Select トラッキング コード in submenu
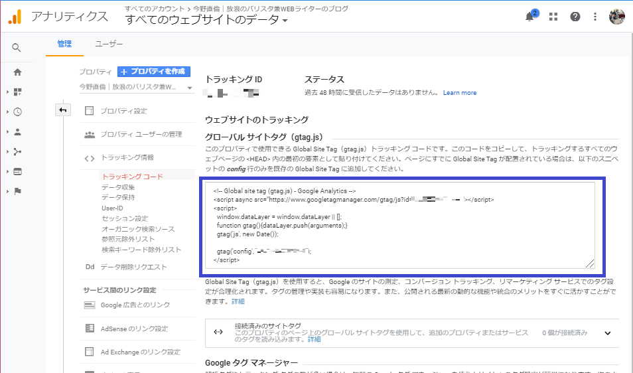Viewport: 633px width, 373px height. click(133, 177)
